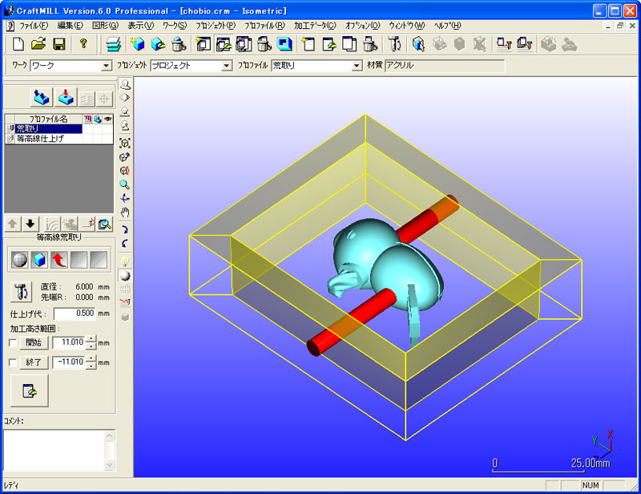641x494 pixels.
Task: Click the new file icon
Action: tap(18, 44)
